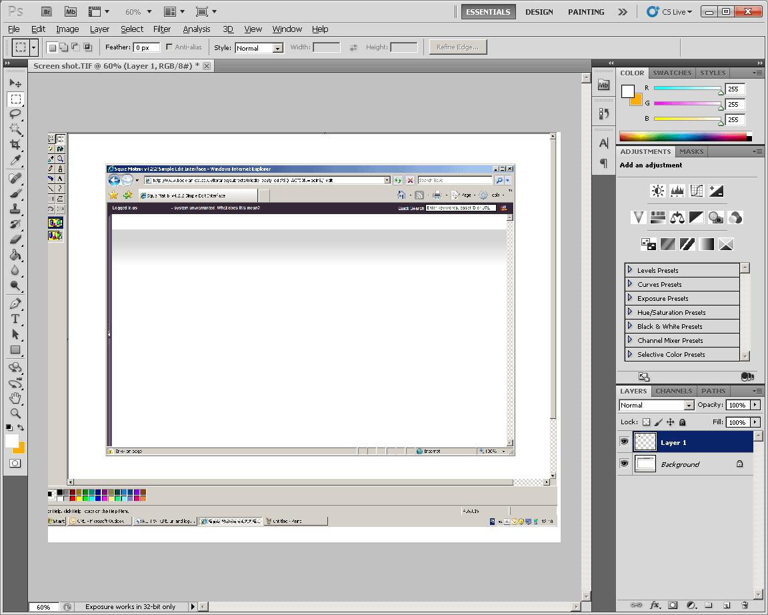This screenshot has height=615, width=768.
Task: Select the Hand tool
Action: (15, 398)
